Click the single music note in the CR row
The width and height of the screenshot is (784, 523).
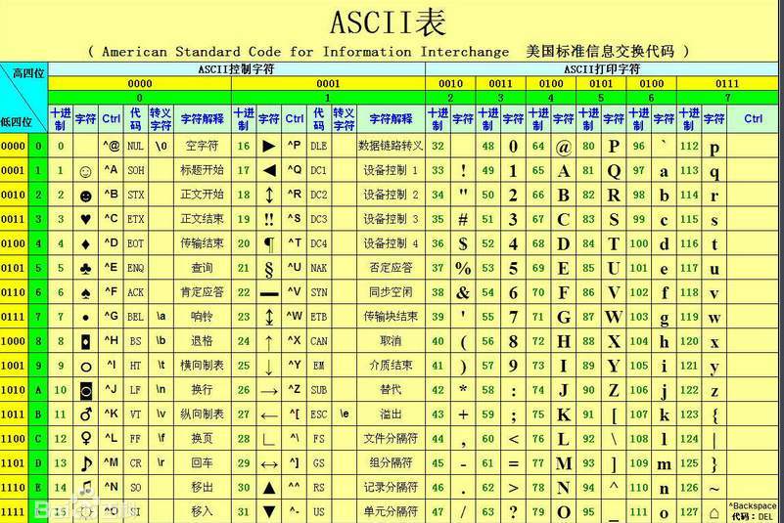(86, 463)
